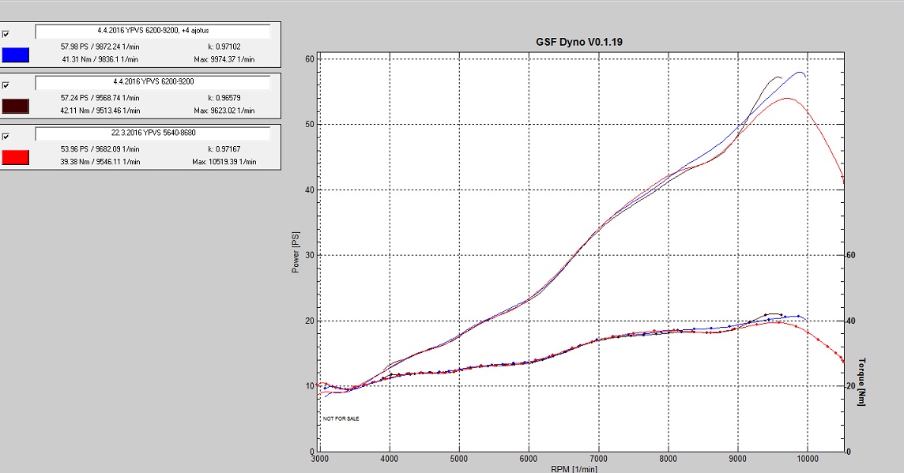This screenshot has width=904, height=473.
Task: Select the k: 0.97102 correction value
Action: point(224,47)
